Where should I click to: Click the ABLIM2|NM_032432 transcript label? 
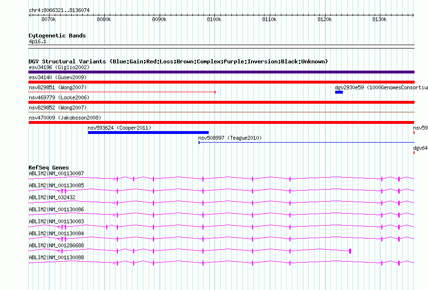coord(52,197)
